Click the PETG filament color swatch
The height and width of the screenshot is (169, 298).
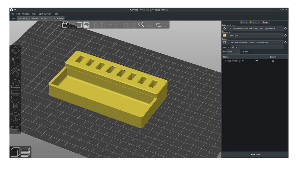click(x=225, y=35)
